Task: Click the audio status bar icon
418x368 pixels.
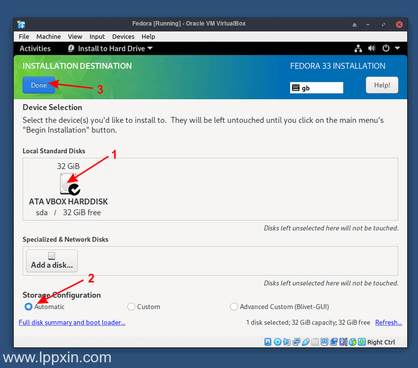Action: coord(287,342)
